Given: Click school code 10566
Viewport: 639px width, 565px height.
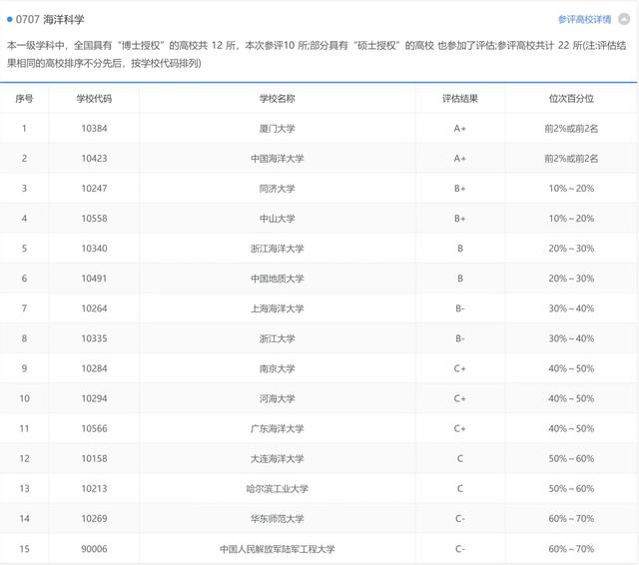Looking at the screenshot, I should (94, 428).
